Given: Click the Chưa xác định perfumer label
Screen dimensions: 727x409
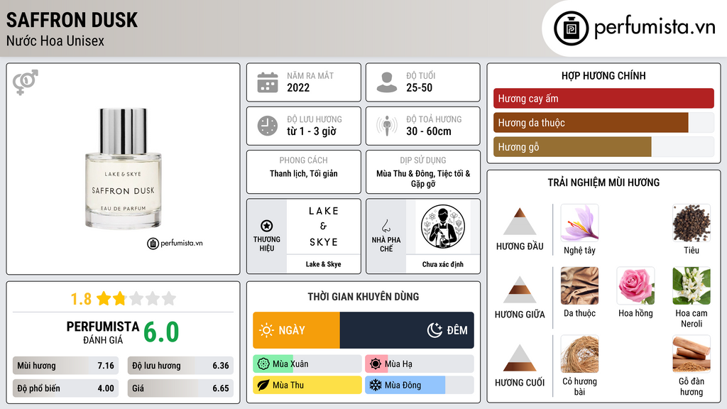Looking at the screenshot, I should (x=443, y=264).
